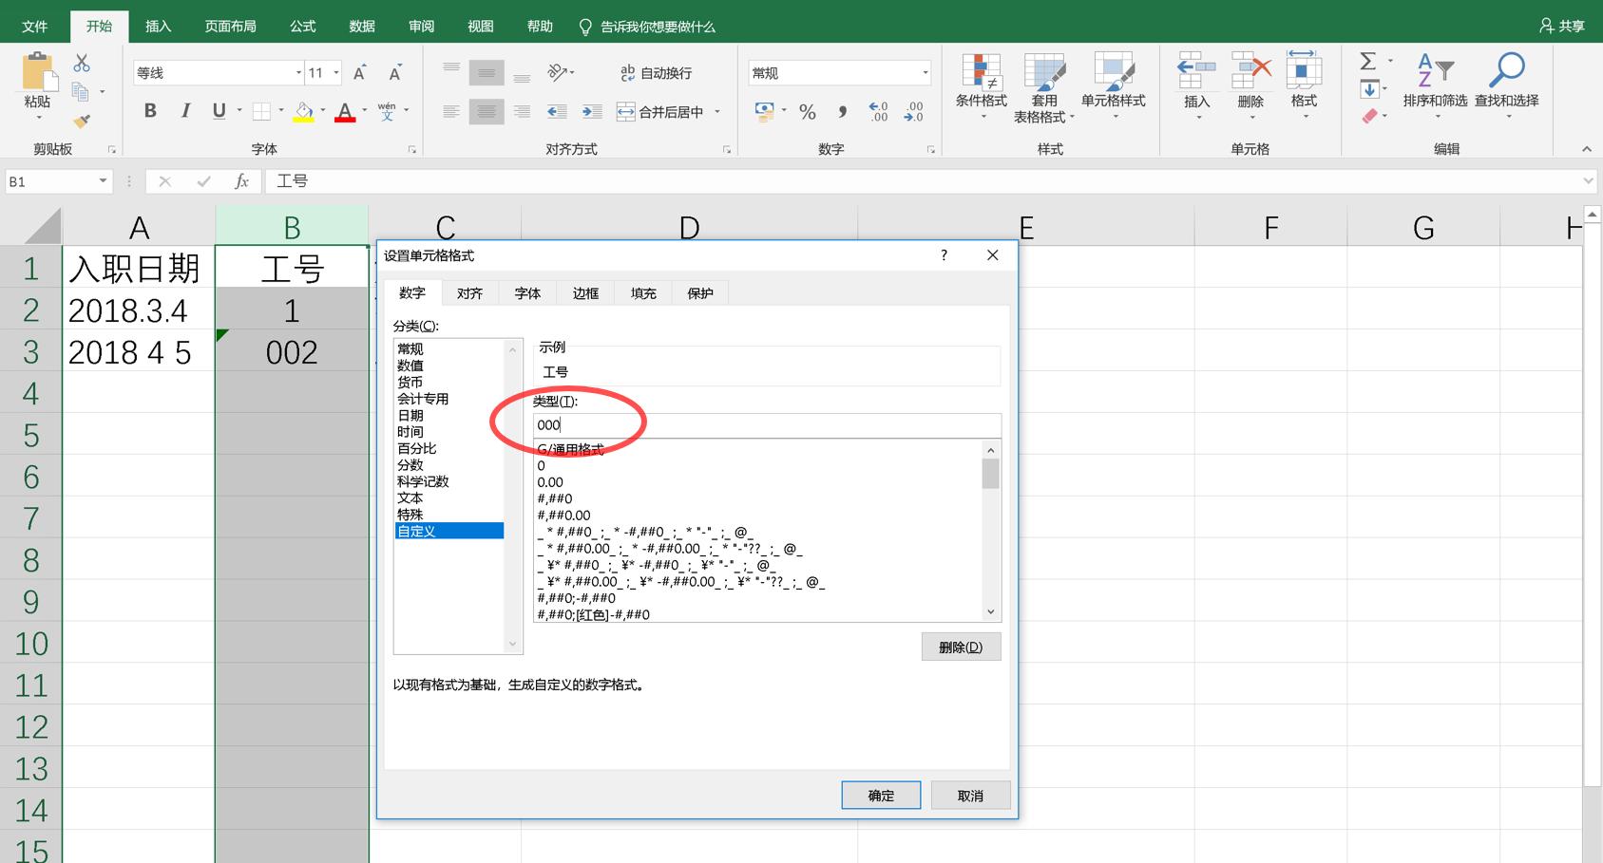Click the Merge and Center icon
1603x863 pixels.
tap(626, 111)
